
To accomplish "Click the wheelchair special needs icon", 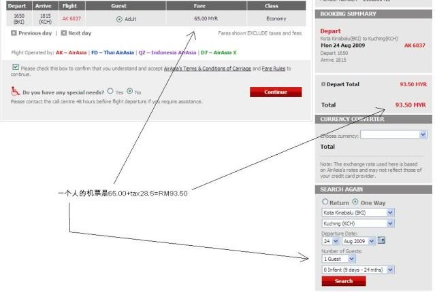I will coord(15,91).
